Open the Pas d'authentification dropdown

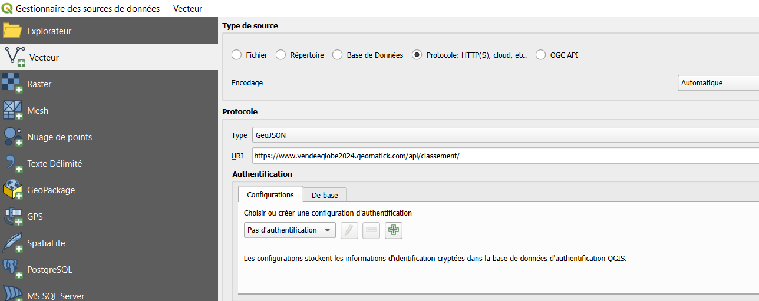click(x=290, y=230)
